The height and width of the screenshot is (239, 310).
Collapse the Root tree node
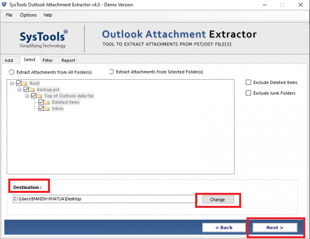12,83
